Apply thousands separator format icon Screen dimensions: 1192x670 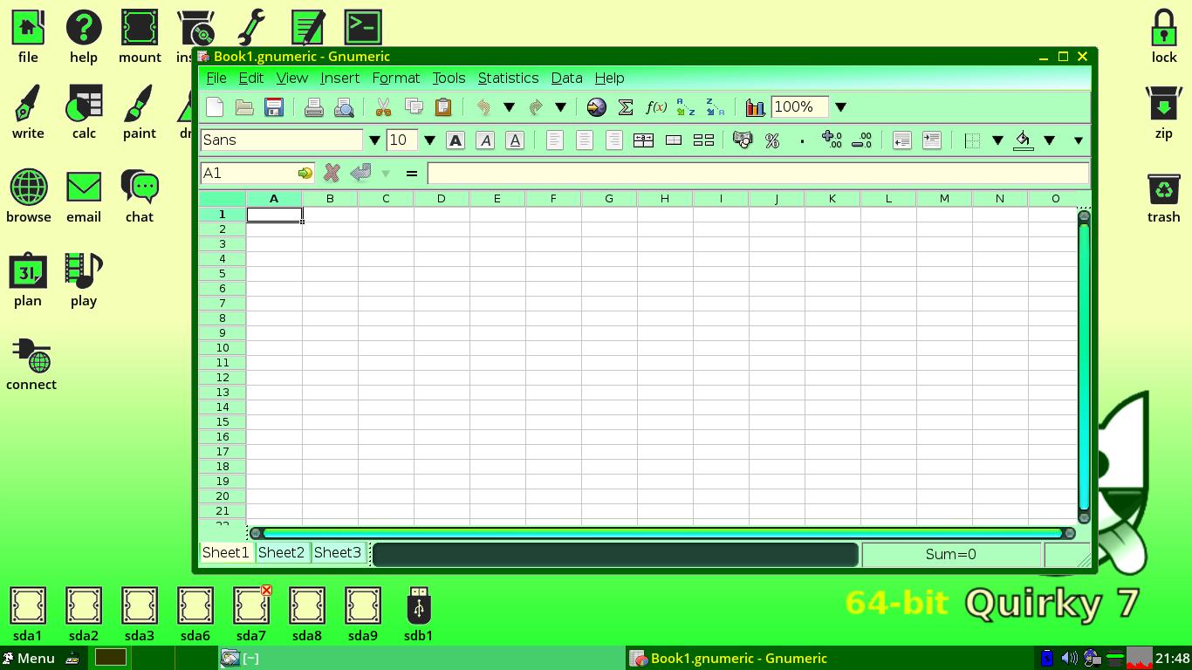pyautogui.click(x=802, y=140)
